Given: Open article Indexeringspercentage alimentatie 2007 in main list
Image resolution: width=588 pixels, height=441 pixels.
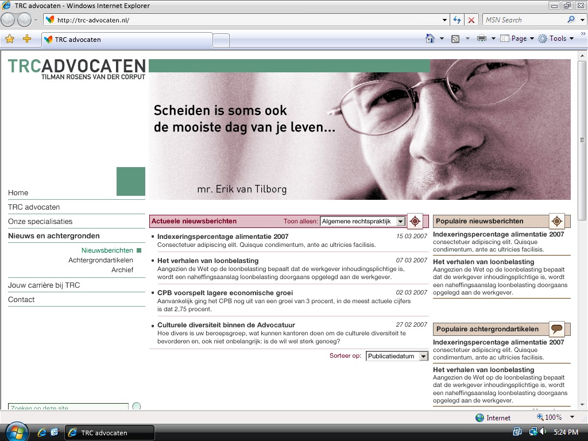Looking at the screenshot, I should click(223, 237).
